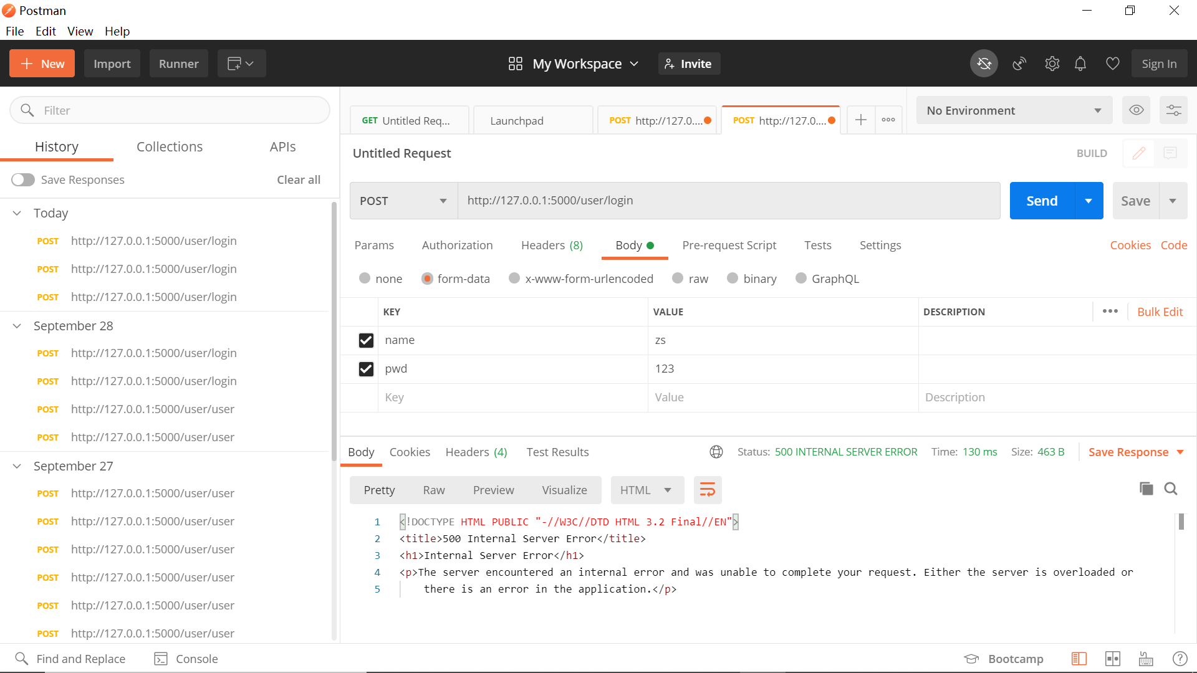Viewport: 1197px width, 673px height.
Task: Open Find and Replace in status bar
Action: coord(70,659)
